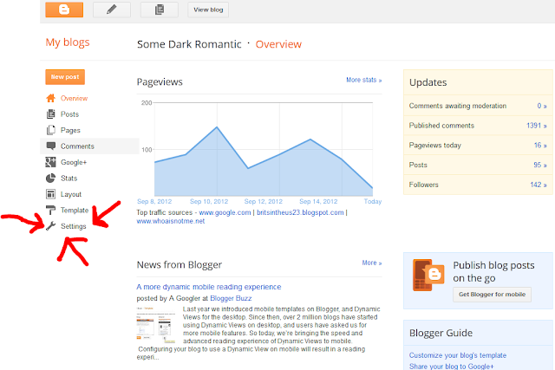The image size is (555, 370).
Task: Click the Today chart axis label
Action: click(x=373, y=201)
